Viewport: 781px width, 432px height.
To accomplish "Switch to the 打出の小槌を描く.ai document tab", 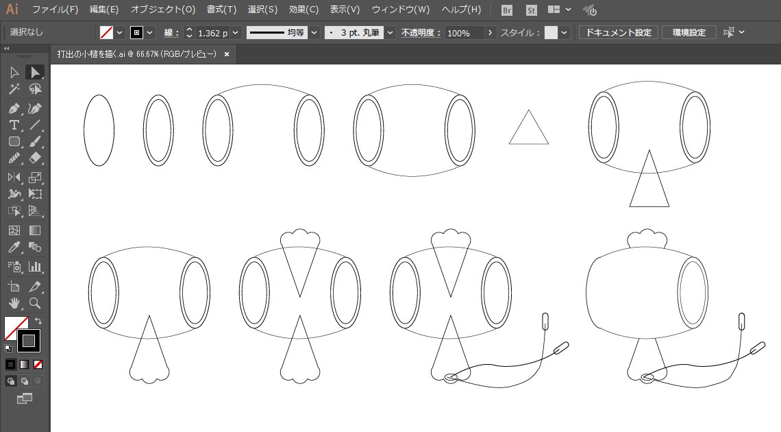I will click(137, 54).
